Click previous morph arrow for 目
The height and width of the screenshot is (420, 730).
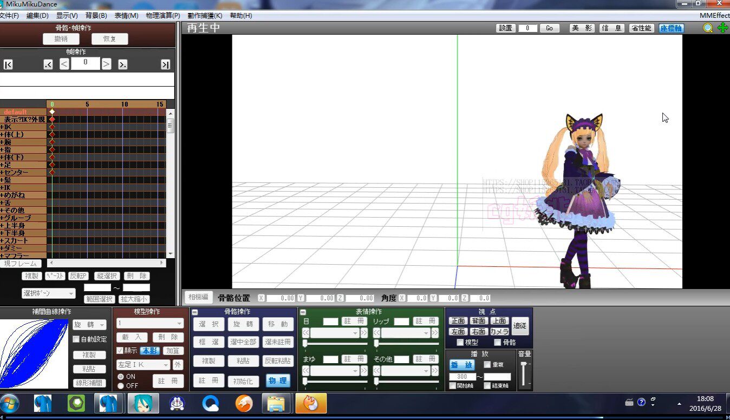(306, 333)
